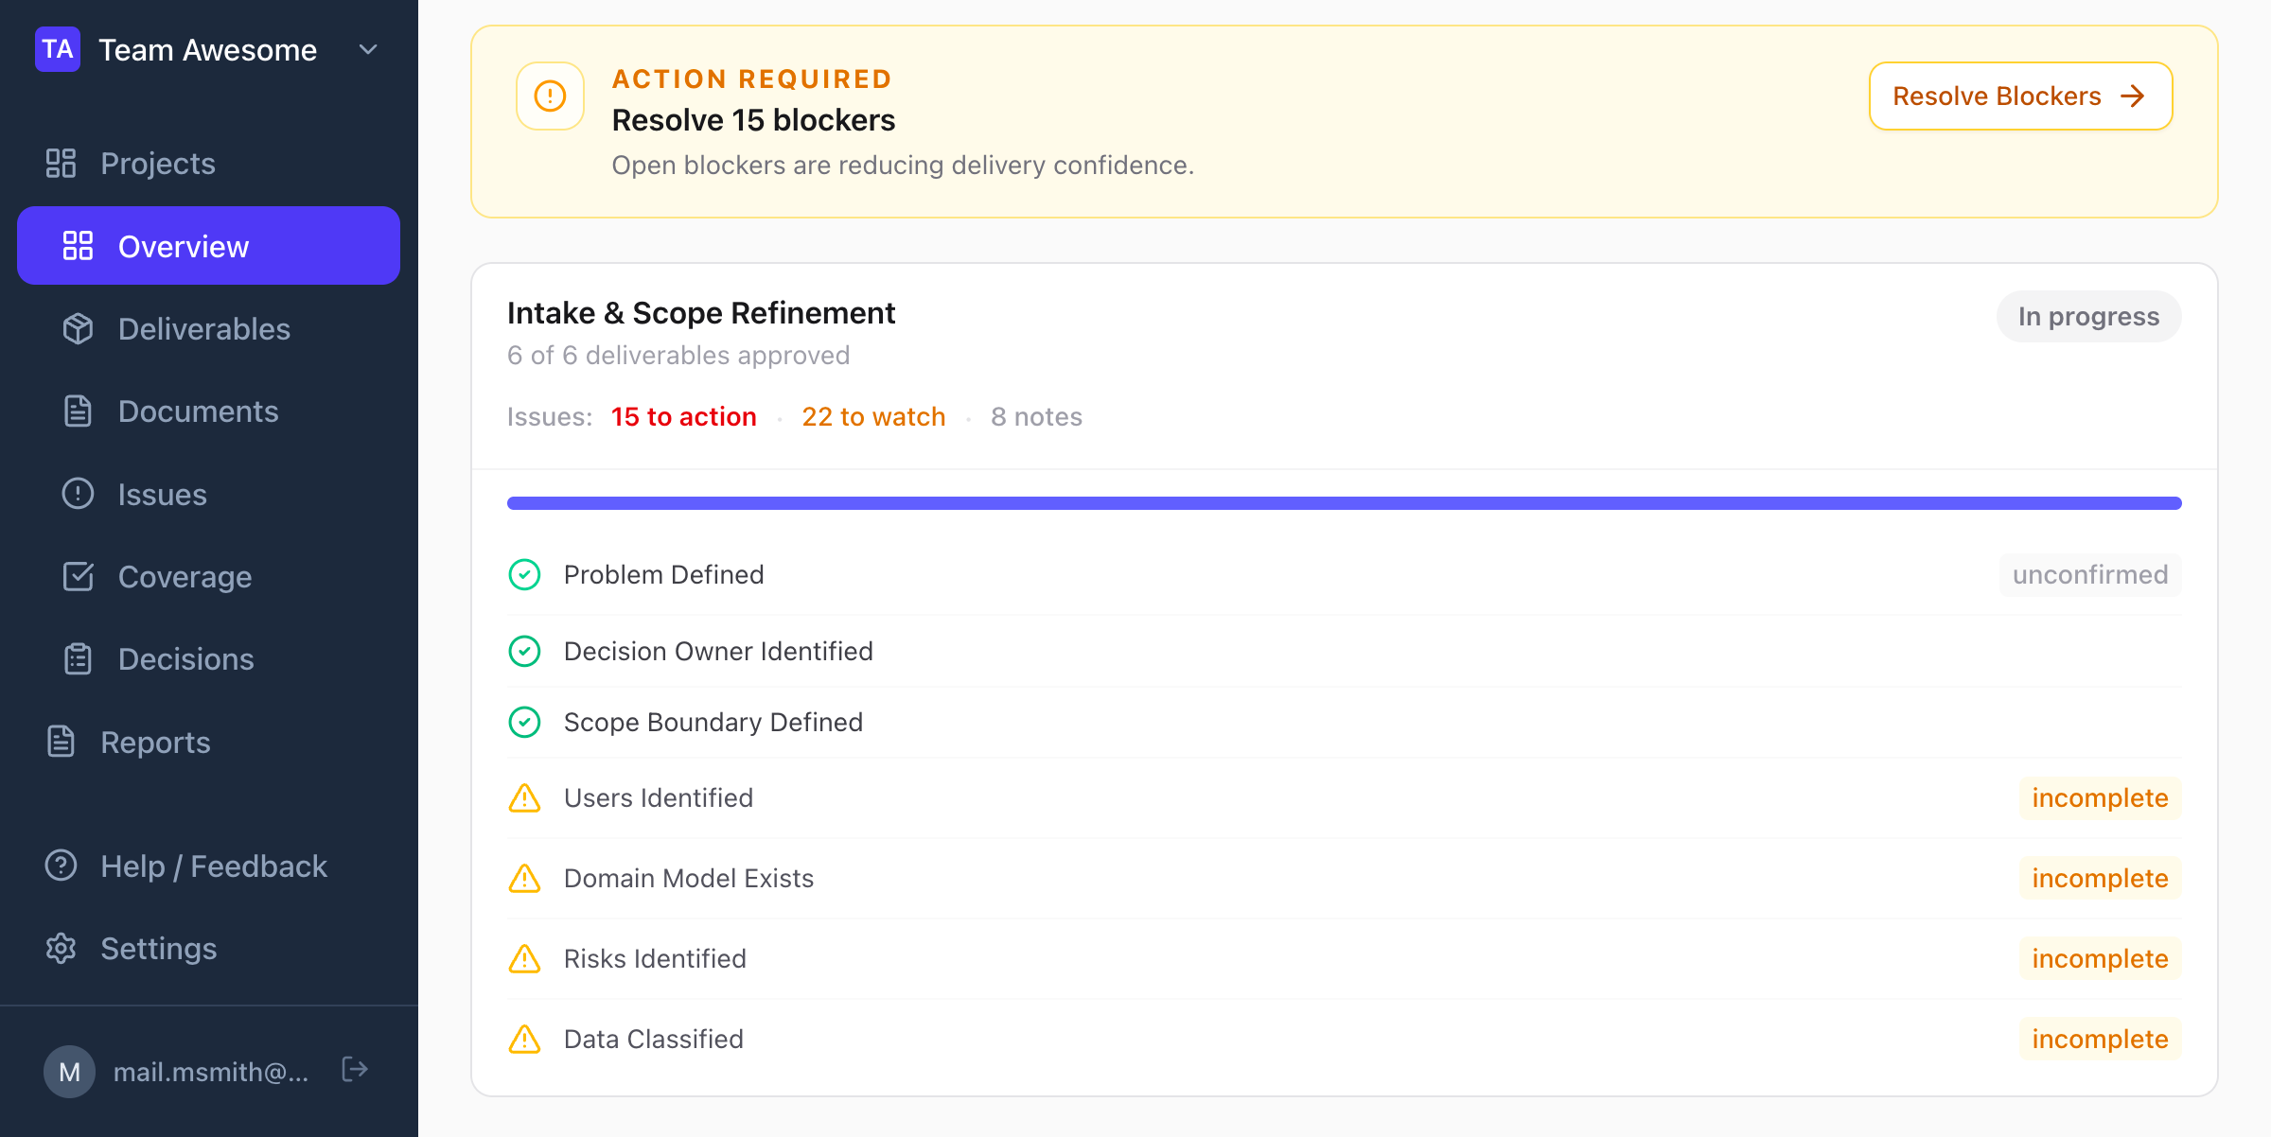2271x1137 pixels.
Task: Click the warning triangle beside Users Identified
Action: click(525, 798)
